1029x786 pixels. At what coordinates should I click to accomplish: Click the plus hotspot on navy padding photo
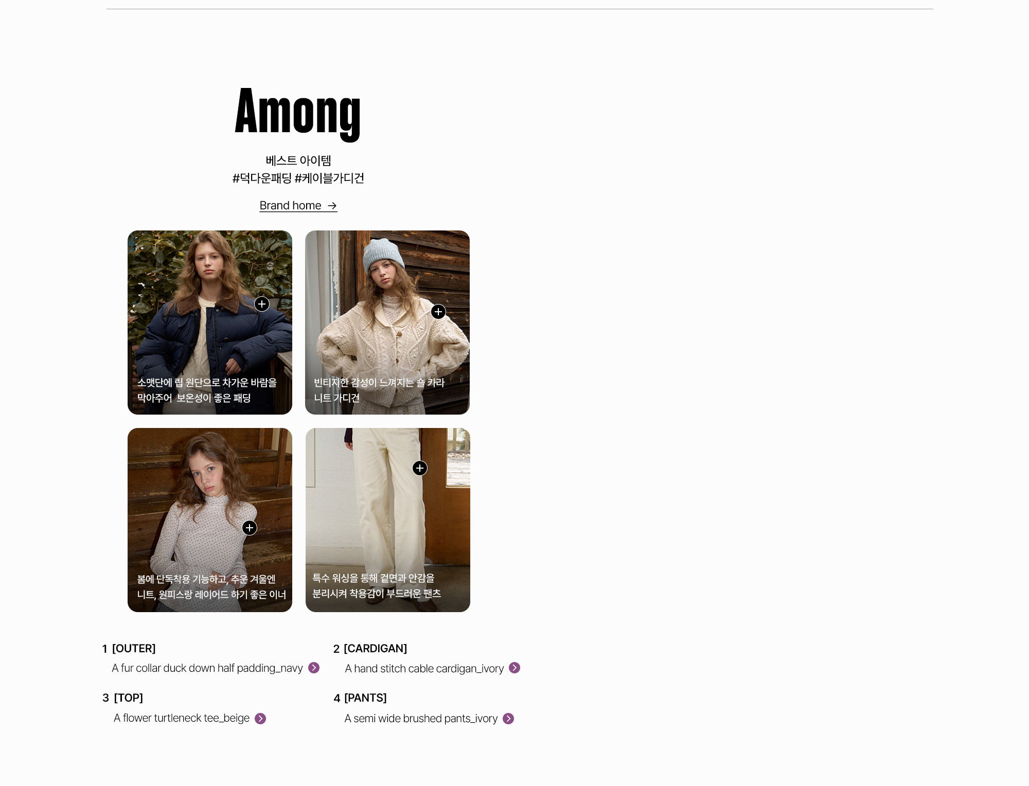[x=262, y=304]
